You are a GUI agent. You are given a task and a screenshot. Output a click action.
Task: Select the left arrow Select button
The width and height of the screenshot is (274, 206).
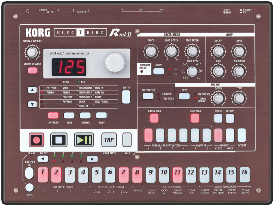tap(43, 159)
